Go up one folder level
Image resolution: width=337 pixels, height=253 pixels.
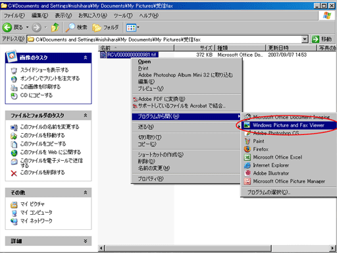(x=55, y=28)
